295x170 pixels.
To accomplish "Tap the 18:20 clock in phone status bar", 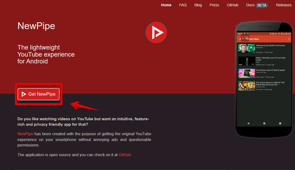I will click(240, 34).
